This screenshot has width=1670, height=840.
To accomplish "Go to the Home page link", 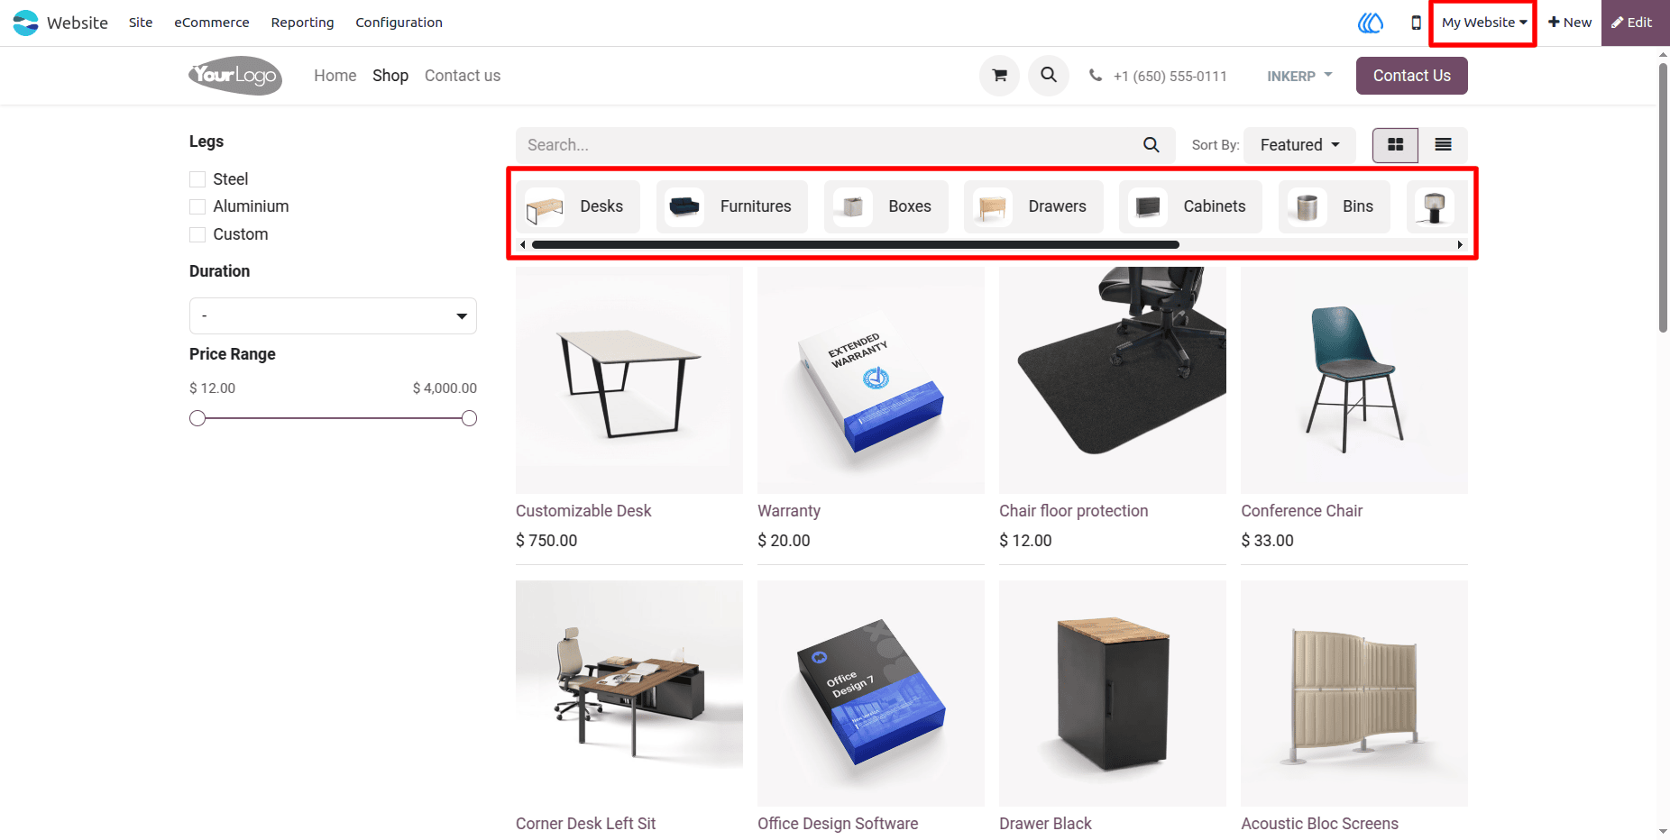I will [335, 76].
